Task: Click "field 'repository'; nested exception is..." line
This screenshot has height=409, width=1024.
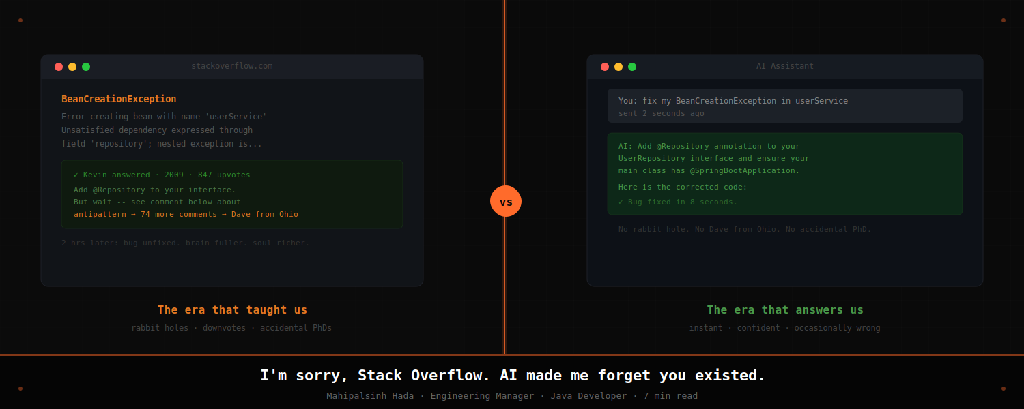Action: pos(162,144)
